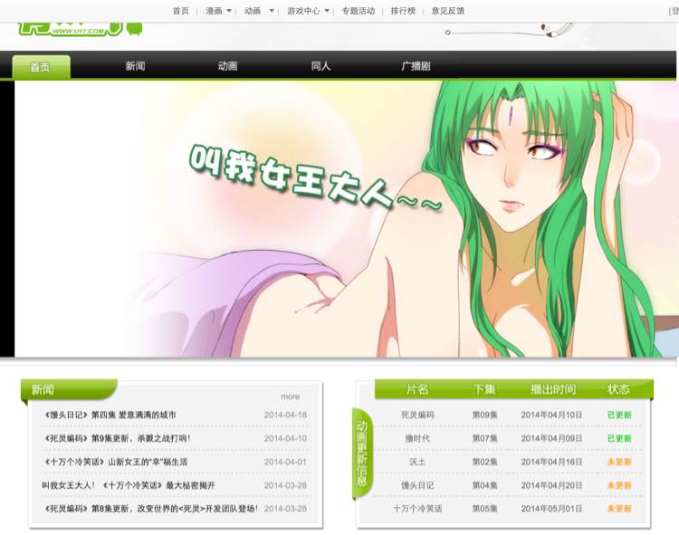Screen dimensions: 679x535
Task: Click 未更新 status for 馒头日记
Action: tap(619, 485)
